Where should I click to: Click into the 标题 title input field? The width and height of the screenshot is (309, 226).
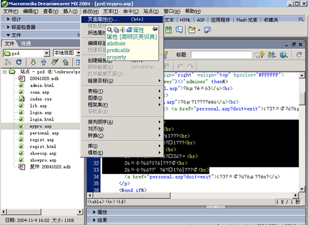(x=221, y=55)
